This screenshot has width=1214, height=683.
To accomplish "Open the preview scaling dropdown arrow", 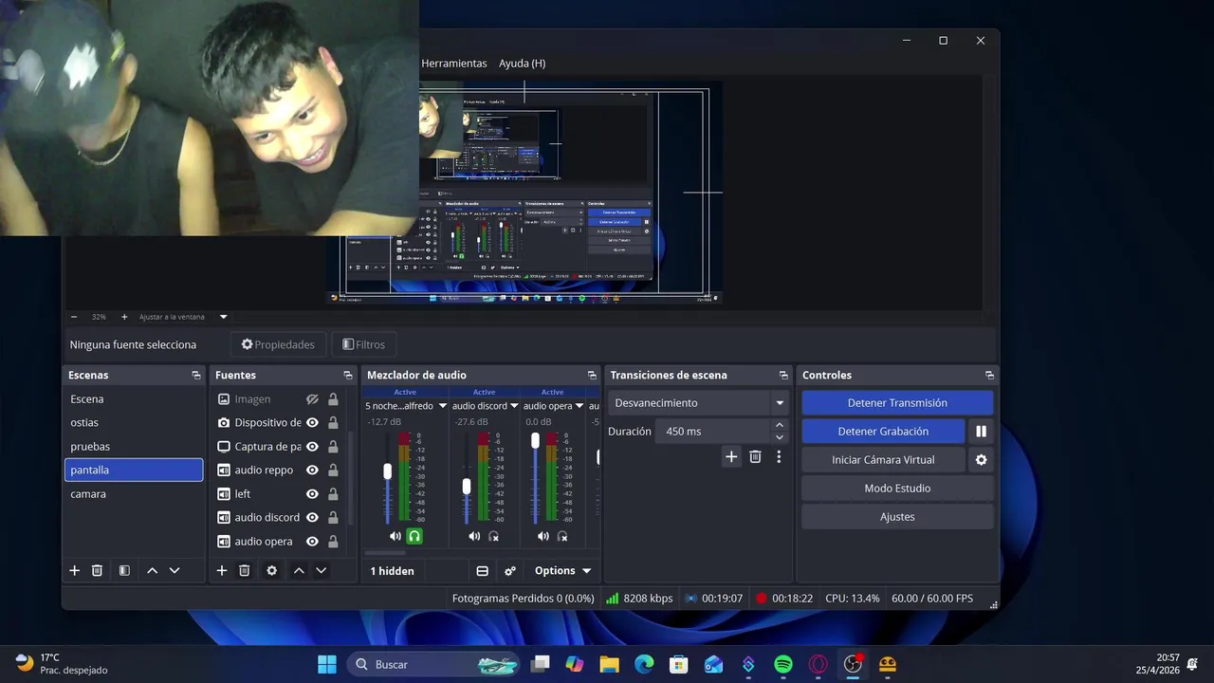I will tap(224, 317).
